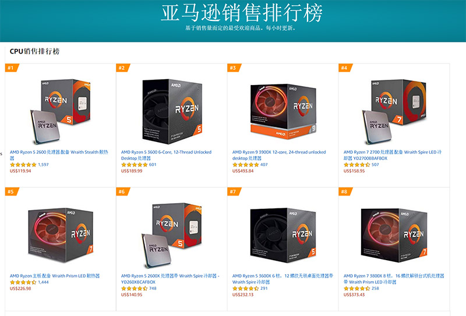Open AMD Ryzen 5 2600 title link
Image resolution: width=466 pixels, height=316 pixels.
(x=59, y=155)
